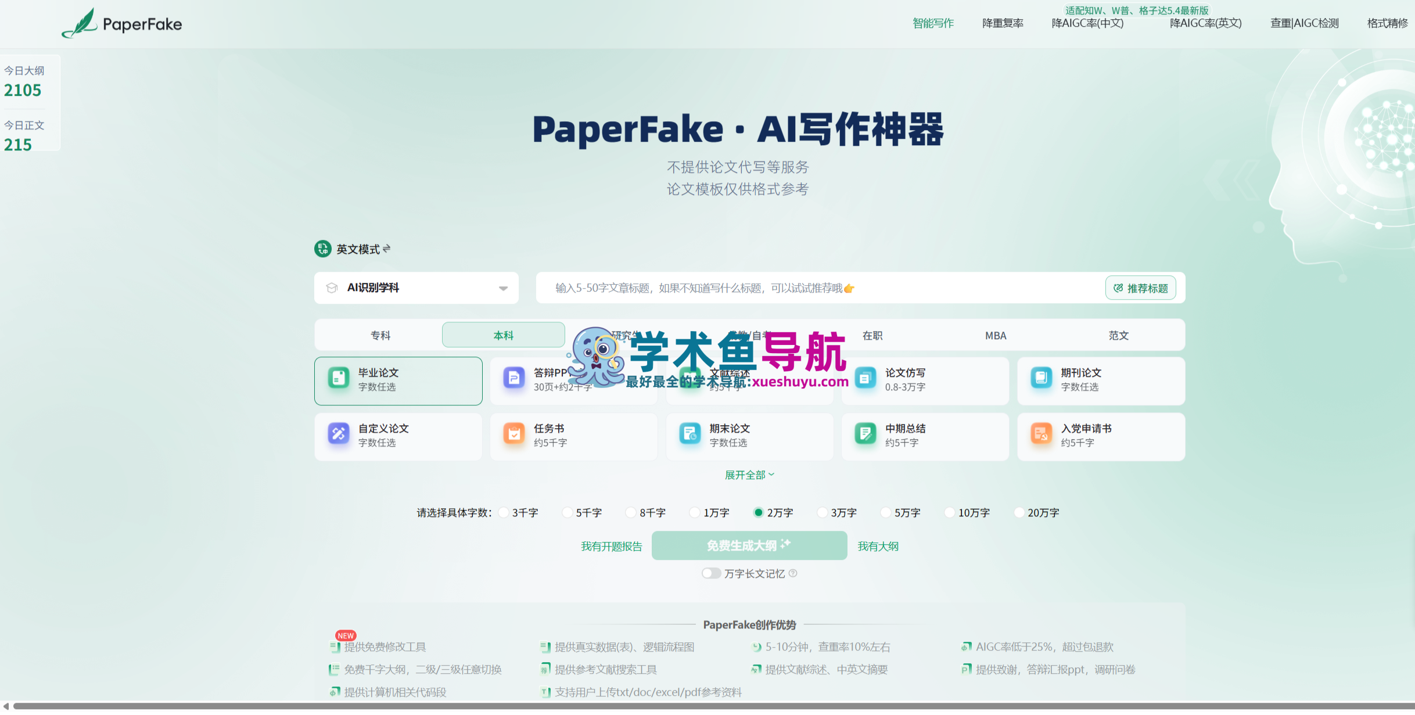Click the icon before 提供致谢，答辩汇报ppt
The image size is (1415, 715).
pyautogui.click(x=967, y=670)
